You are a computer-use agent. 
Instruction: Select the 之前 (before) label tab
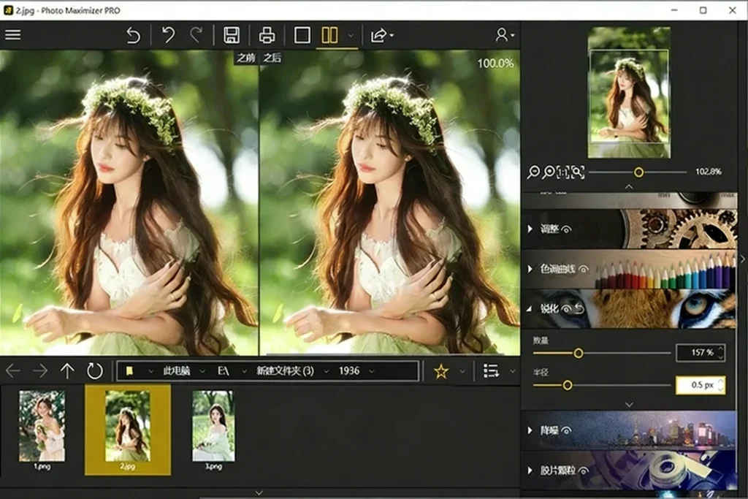[x=246, y=58]
